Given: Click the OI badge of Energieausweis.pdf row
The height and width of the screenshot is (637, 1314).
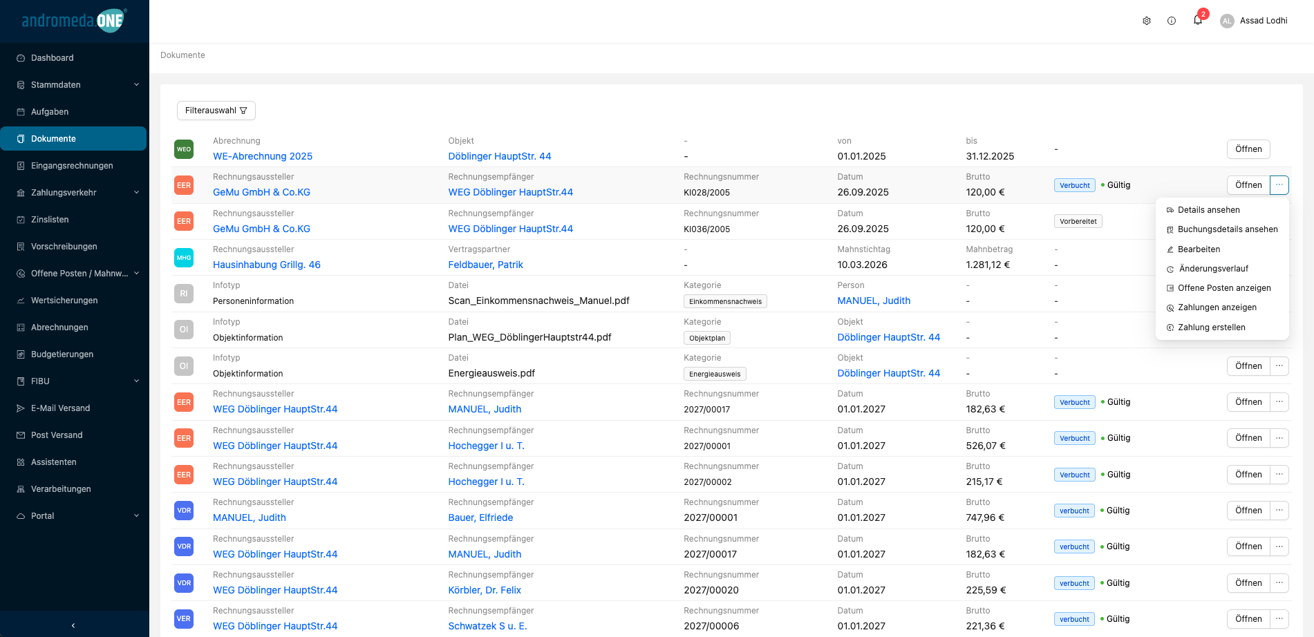Looking at the screenshot, I should coord(184,366).
